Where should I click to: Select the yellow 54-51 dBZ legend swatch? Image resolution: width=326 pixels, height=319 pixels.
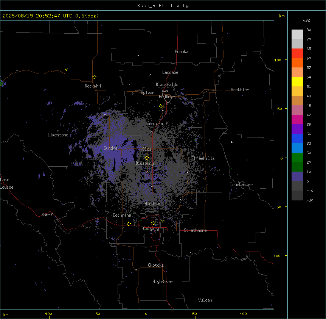coord(297,81)
